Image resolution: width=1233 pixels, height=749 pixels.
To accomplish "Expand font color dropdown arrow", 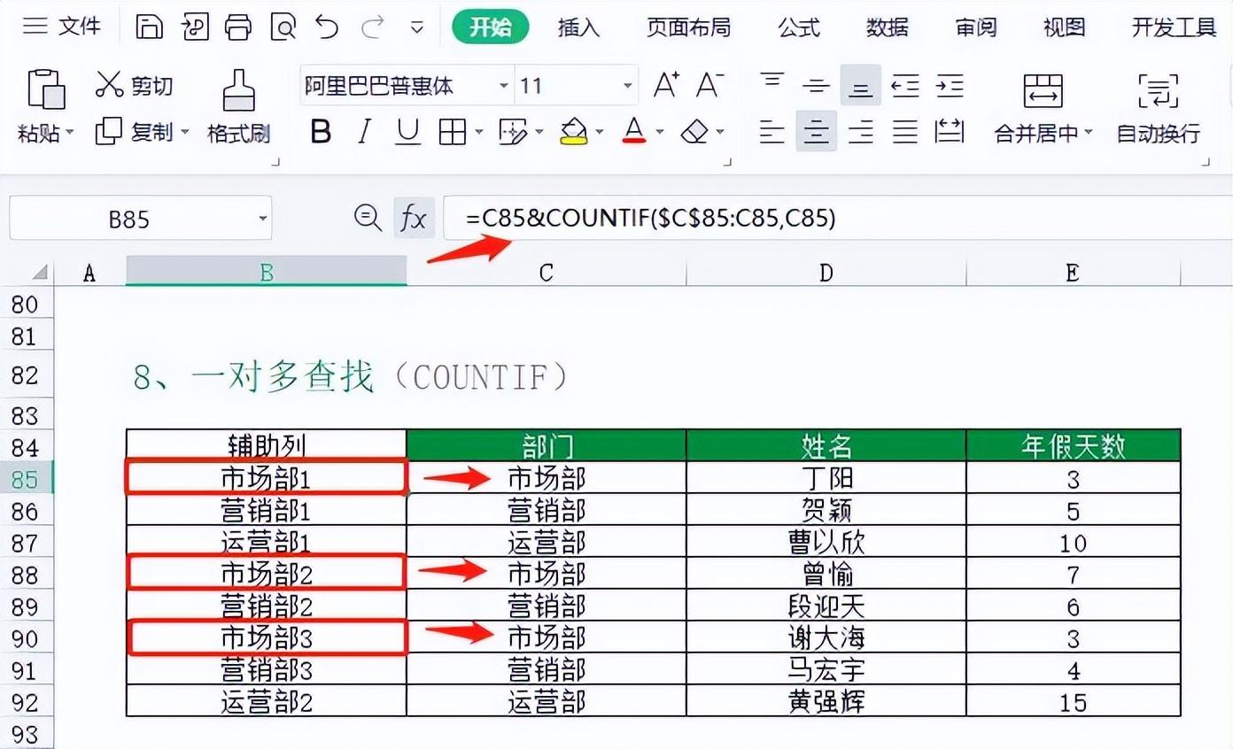I will 660,134.
